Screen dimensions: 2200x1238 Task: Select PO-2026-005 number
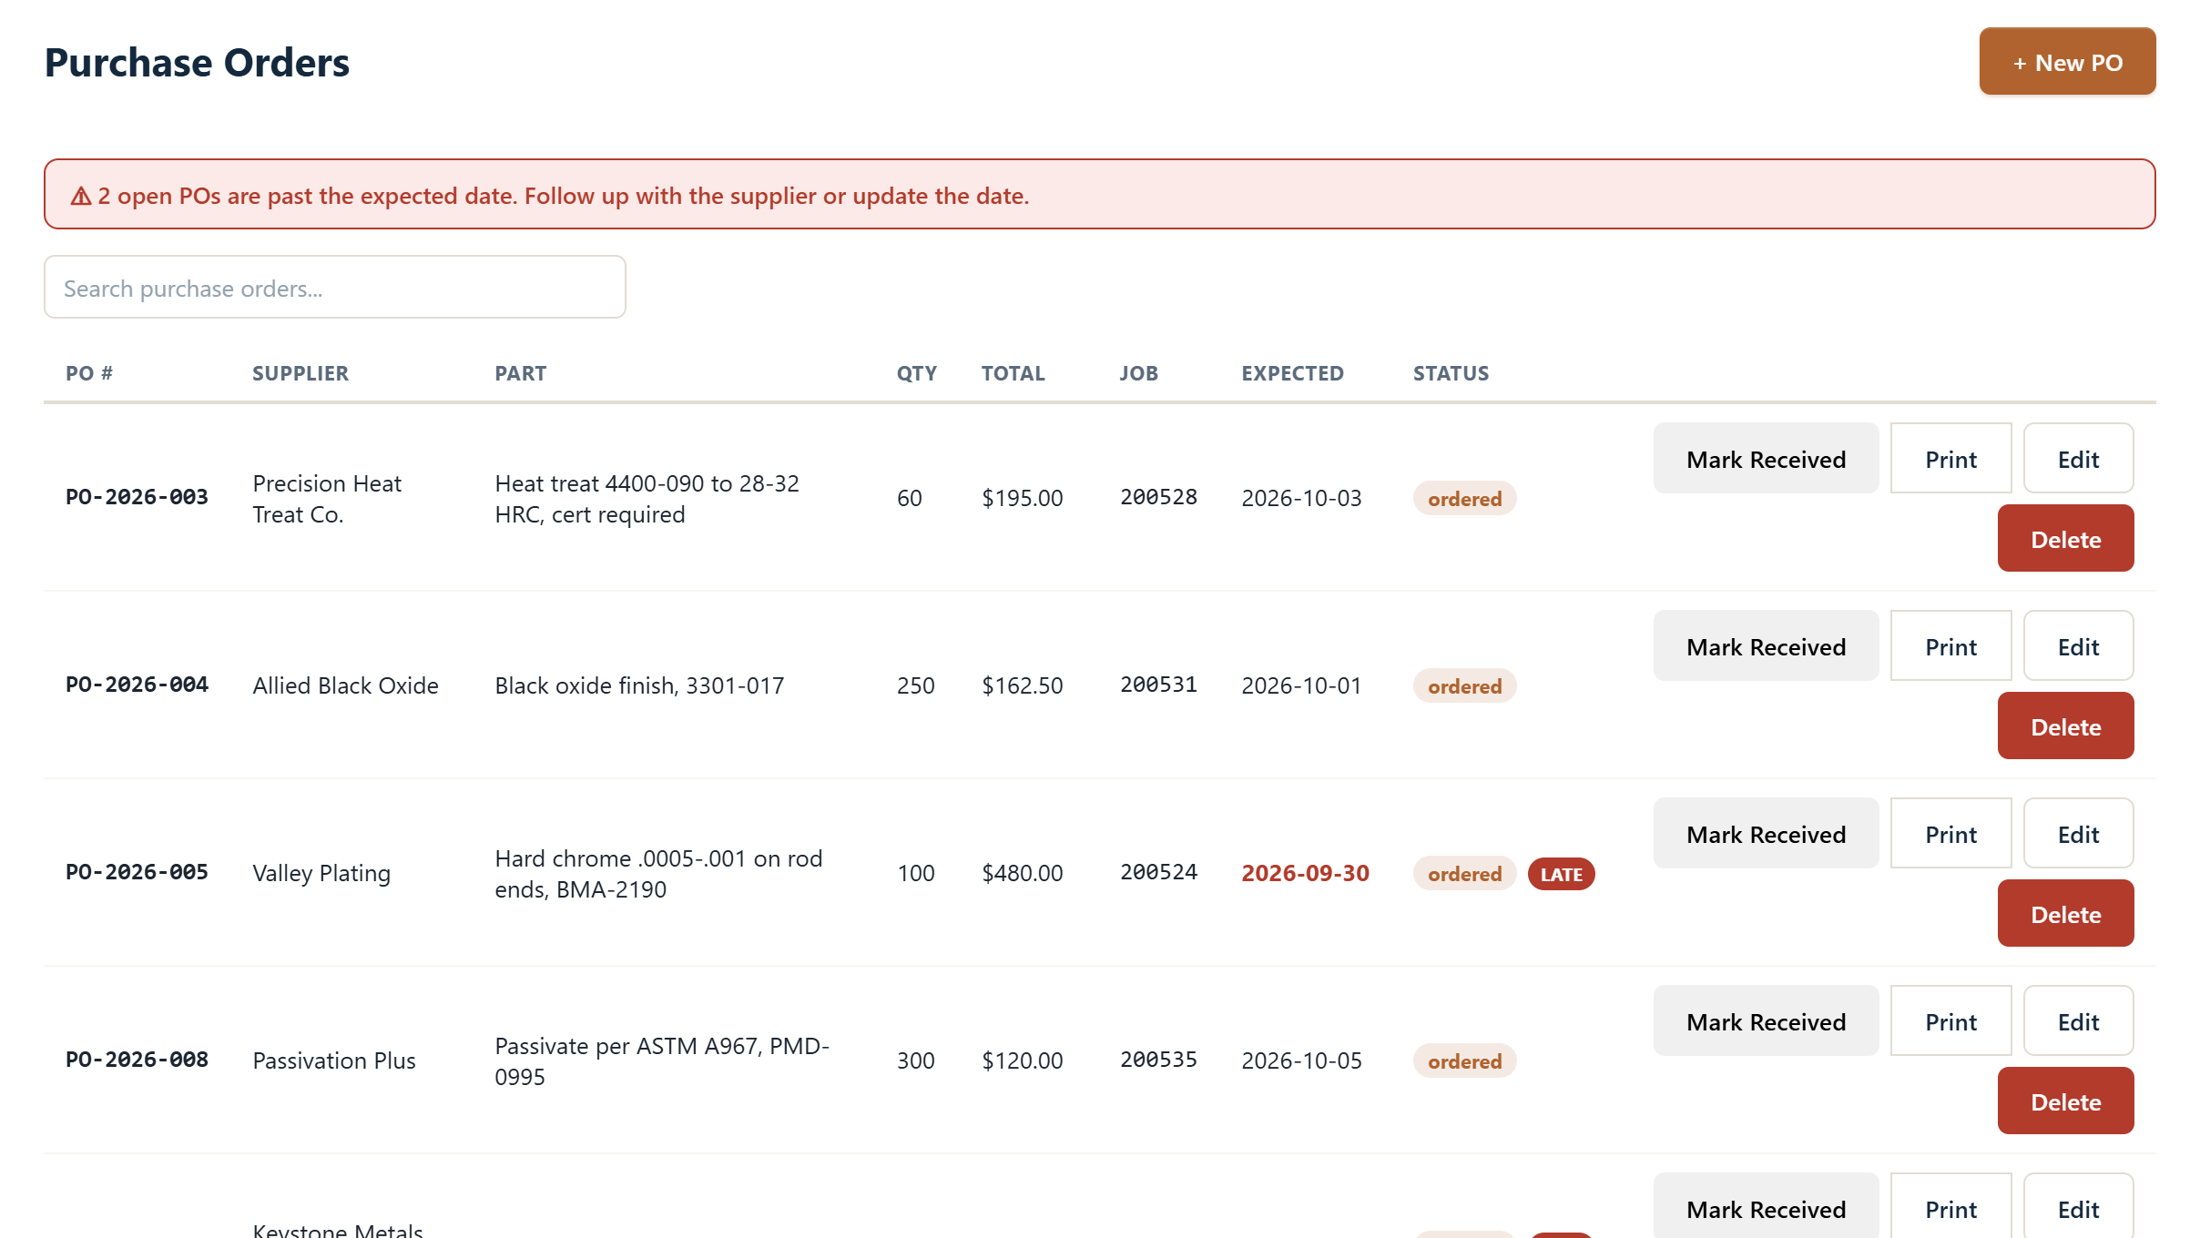point(137,872)
